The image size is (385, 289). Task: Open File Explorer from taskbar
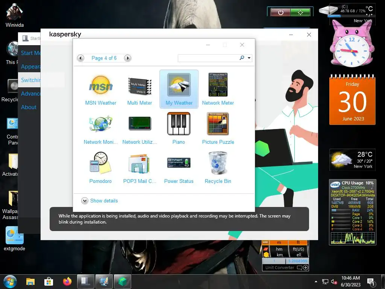pyautogui.click(x=30, y=281)
